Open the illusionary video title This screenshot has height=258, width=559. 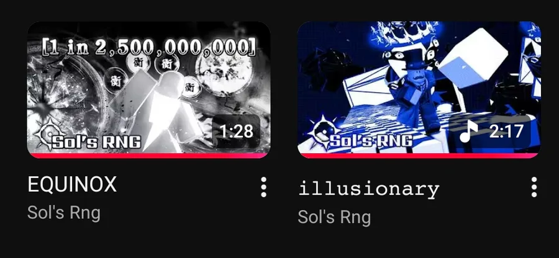(x=368, y=188)
